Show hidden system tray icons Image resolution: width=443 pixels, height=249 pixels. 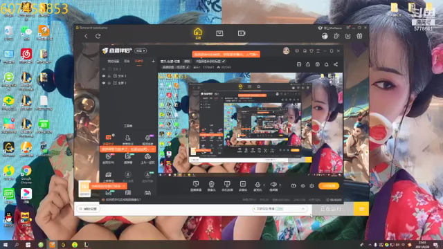pyautogui.click(x=370, y=245)
